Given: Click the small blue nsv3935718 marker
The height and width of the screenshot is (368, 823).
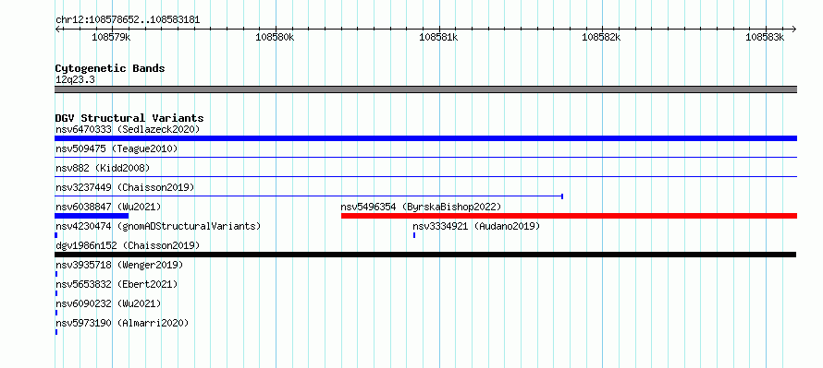Looking at the screenshot, I should click(x=56, y=274).
